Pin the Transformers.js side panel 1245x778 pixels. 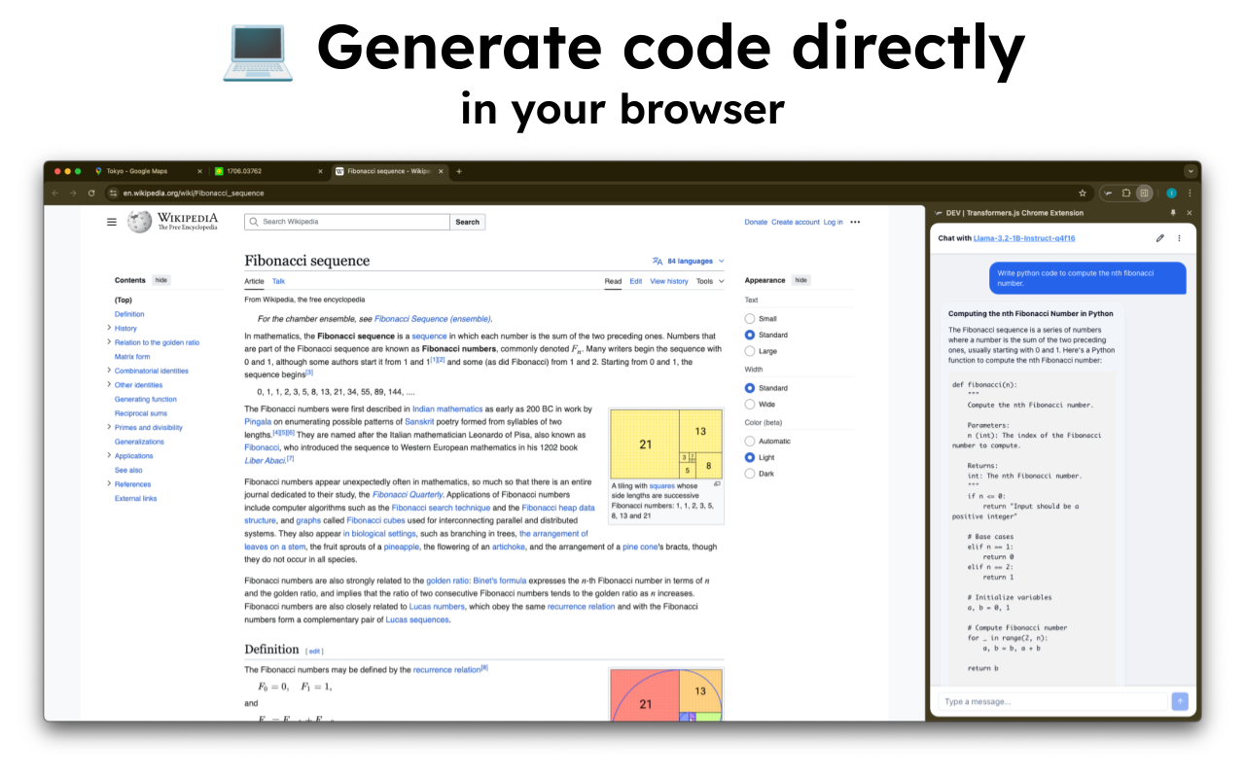(1173, 213)
